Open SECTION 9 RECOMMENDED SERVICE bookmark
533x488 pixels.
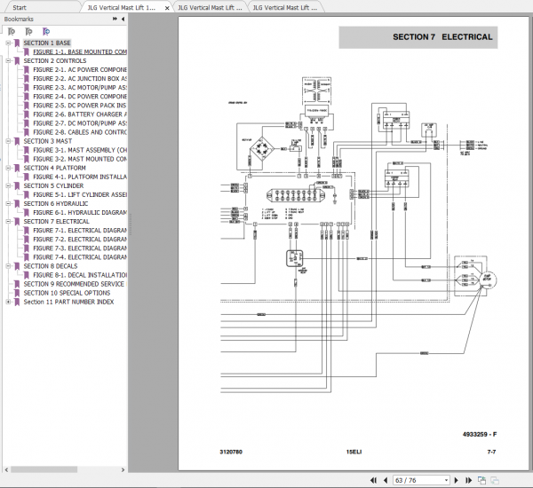click(74, 284)
